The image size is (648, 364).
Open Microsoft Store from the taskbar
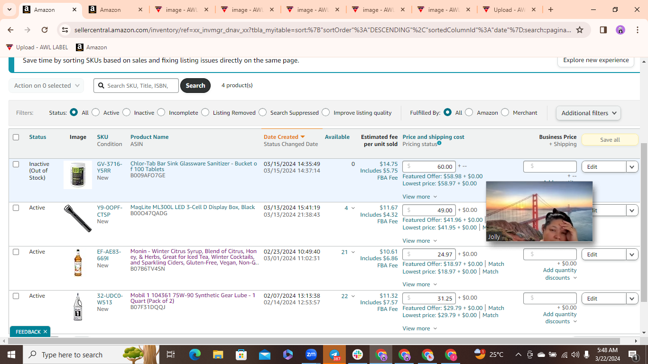tap(241, 355)
